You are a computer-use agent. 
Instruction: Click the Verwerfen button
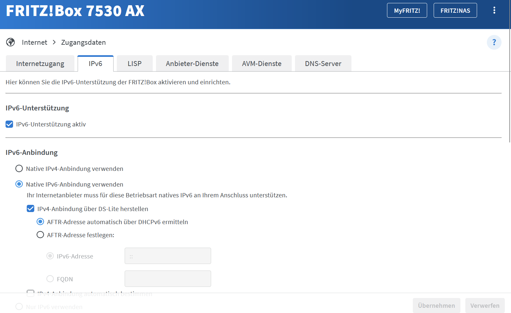coord(485,305)
